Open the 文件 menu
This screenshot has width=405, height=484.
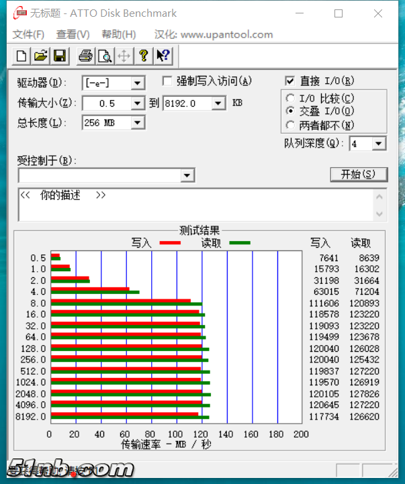click(x=28, y=34)
